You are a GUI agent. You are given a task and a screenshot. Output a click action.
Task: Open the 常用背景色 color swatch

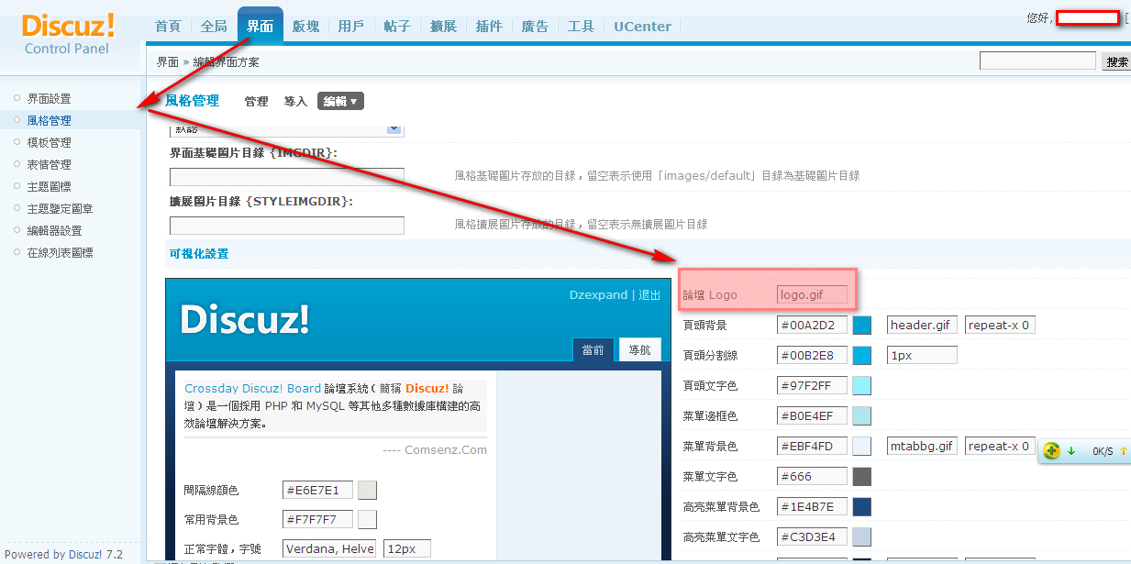click(x=367, y=519)
